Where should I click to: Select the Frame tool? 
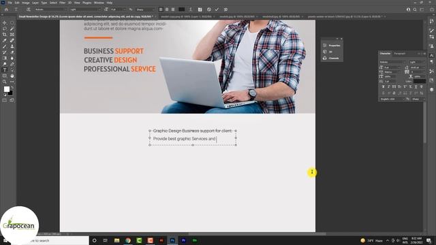(x=12, y=35)
